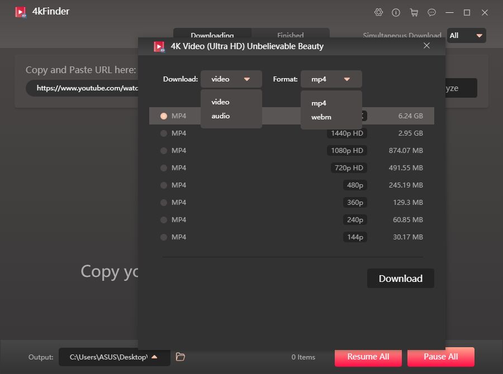Screen dimensions: 503x374
Task: Select the 144p MP4 radio button
Action: coord(164,237)
